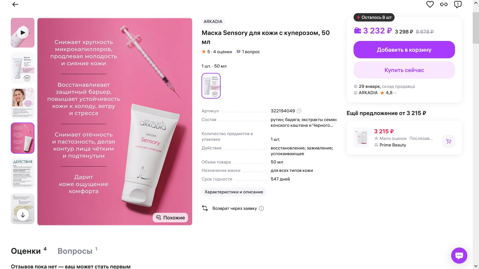Click the Купить сейчас button
Screen dimensions: 479x269
pyautogui.click(x=404, y=70)
